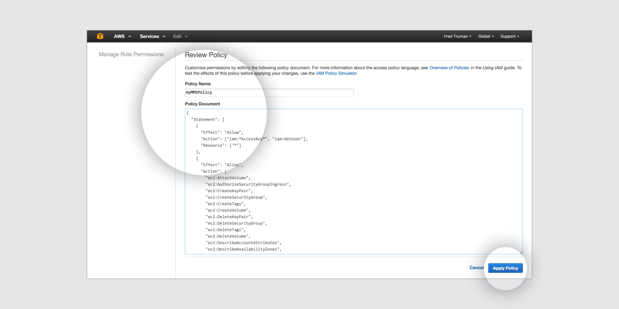619x309 pixels.
Task: Click the Policy Document label
Action: coord(202,104)
